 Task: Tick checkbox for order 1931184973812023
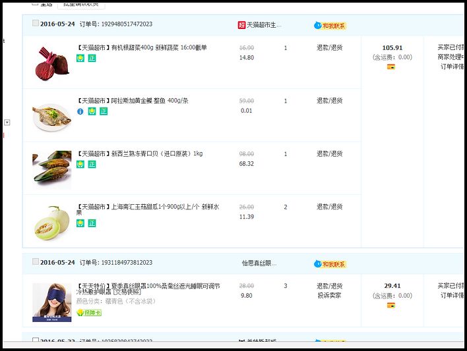[36, 261]
